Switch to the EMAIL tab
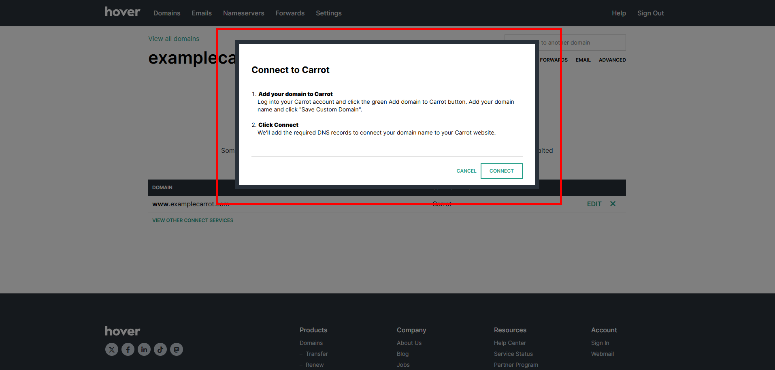 (583, 60)
